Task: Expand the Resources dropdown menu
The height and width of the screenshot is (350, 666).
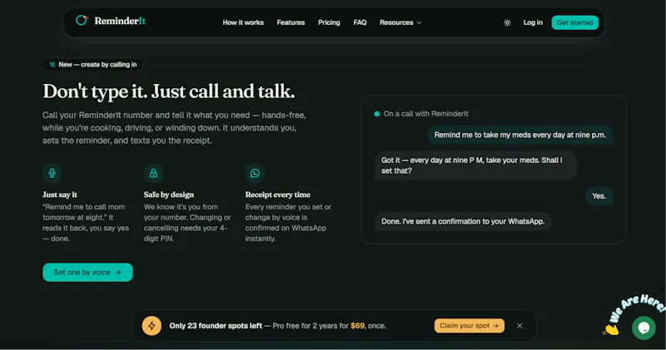Action: [x=400, y=22]
